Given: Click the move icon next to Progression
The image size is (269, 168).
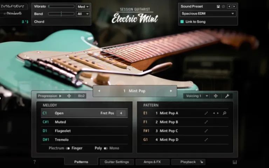Looking at the screenshot, I should click(x=69, y=96).
